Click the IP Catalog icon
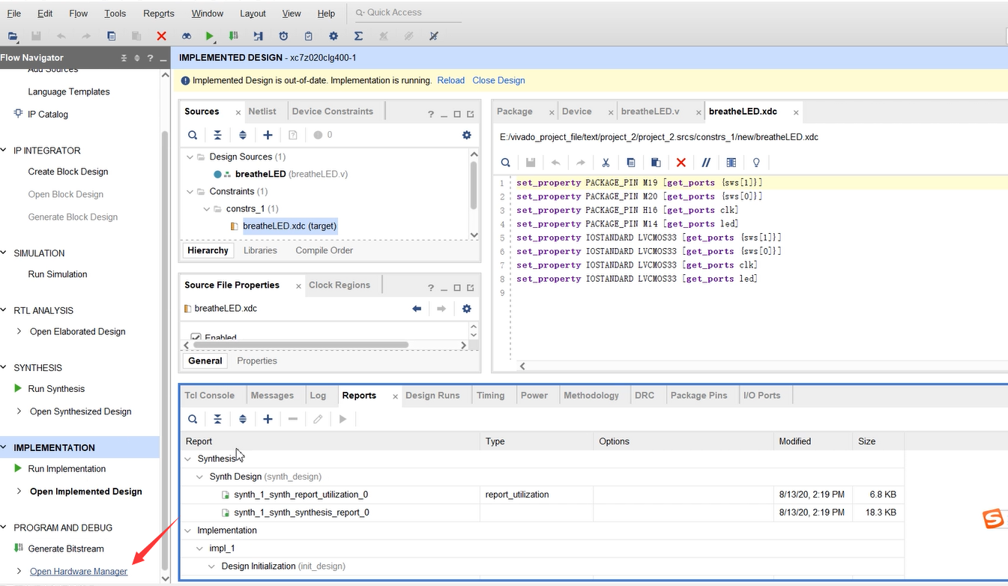This screenshot has height=586, width=1008. click(19, 114)
